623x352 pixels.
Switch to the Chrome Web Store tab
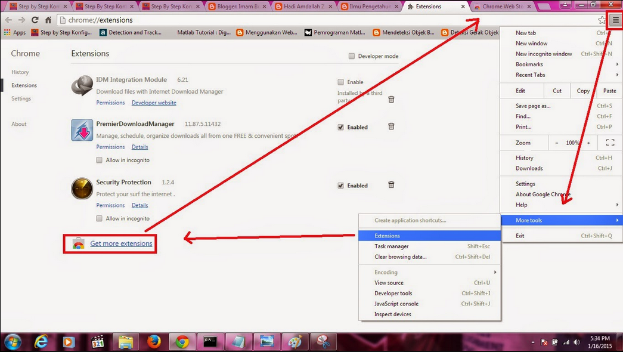click(x=503, y=7)
